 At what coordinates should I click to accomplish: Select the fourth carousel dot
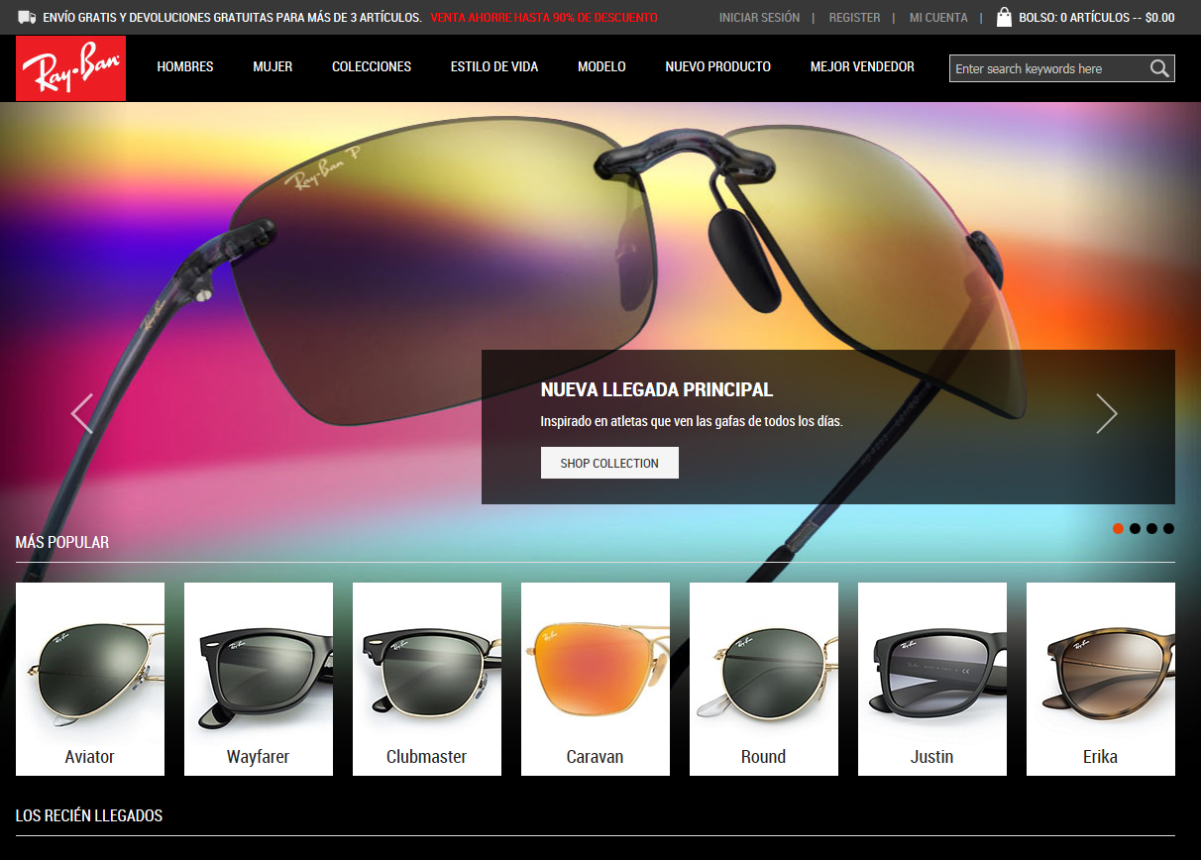(x=1168, y=528)
